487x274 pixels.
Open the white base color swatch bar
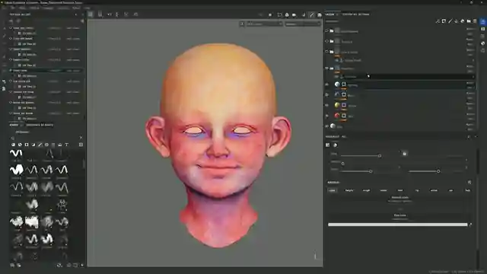point(397,225)
